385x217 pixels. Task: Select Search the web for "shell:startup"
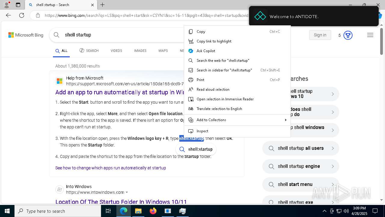click(x=237, y=61)
